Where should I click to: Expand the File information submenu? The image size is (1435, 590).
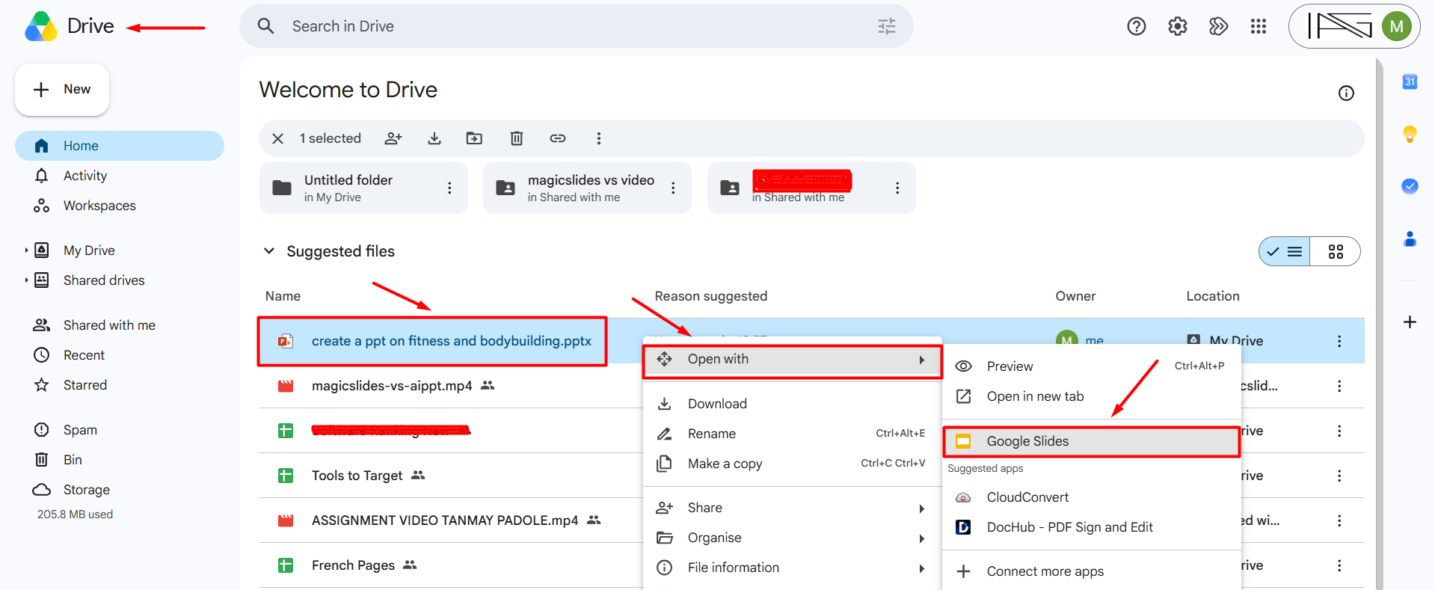point(793,568)
